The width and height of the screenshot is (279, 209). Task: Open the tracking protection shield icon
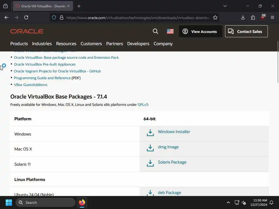click(54, 17)
